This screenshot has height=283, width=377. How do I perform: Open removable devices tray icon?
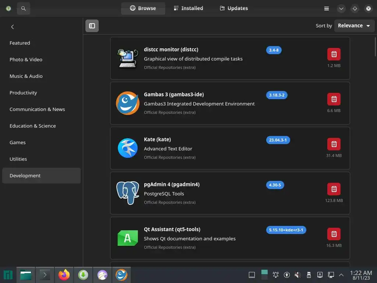[309, 275]
